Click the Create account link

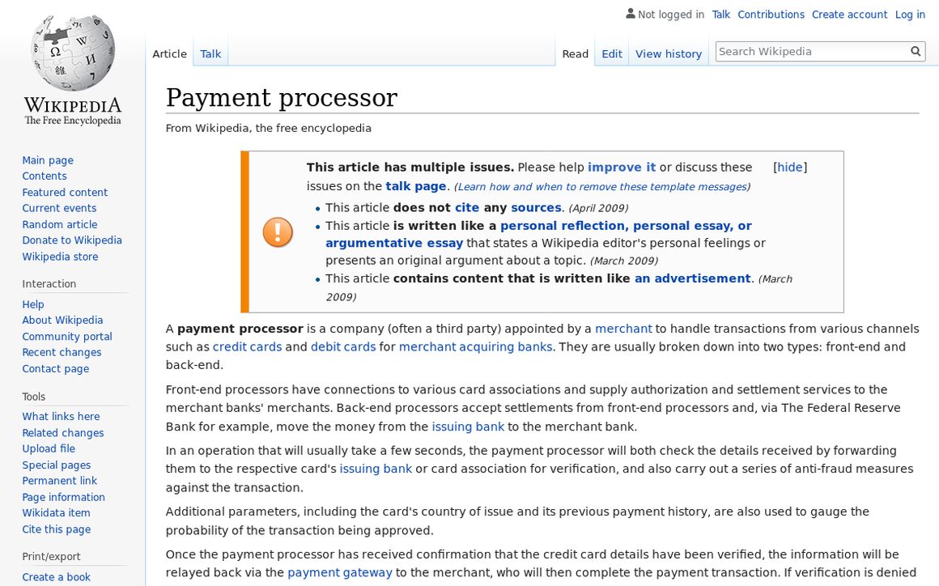(x=849, y=15)
